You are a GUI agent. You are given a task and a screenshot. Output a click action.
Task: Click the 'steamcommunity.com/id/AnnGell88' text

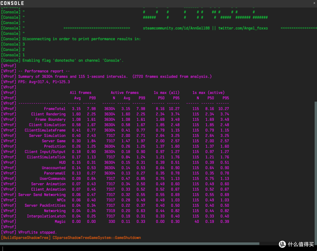coord(176,28)
